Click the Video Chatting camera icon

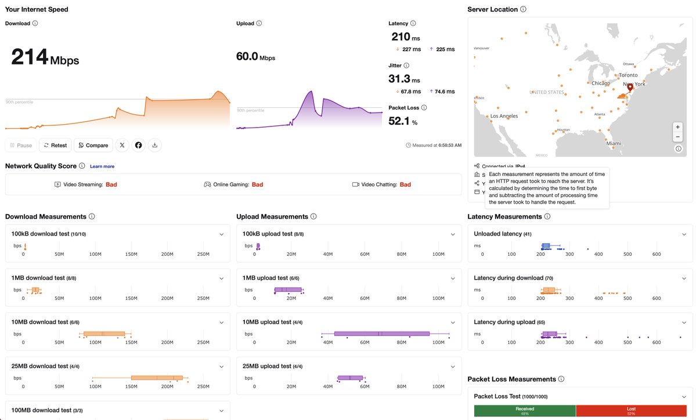pyautogui.click(x=355, y=184)
